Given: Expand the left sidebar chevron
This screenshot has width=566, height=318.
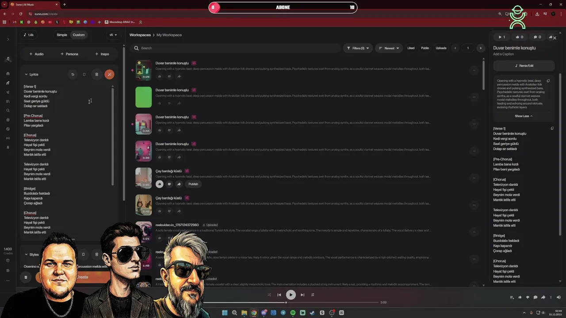Looking at the screenshot, I should click(8, 39).
